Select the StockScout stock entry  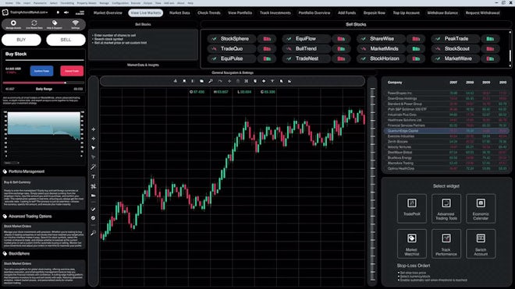[x=455, y=49]
